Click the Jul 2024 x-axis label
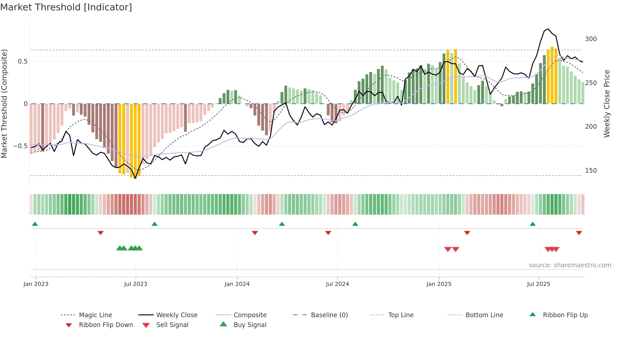This screenshot has height=349, width=620. 337,284
